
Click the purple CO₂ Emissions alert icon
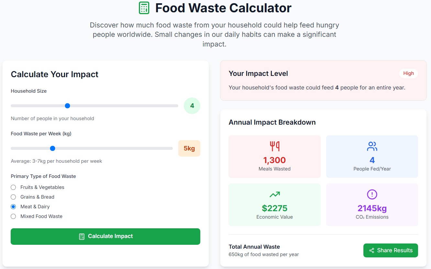click(372, 194)
